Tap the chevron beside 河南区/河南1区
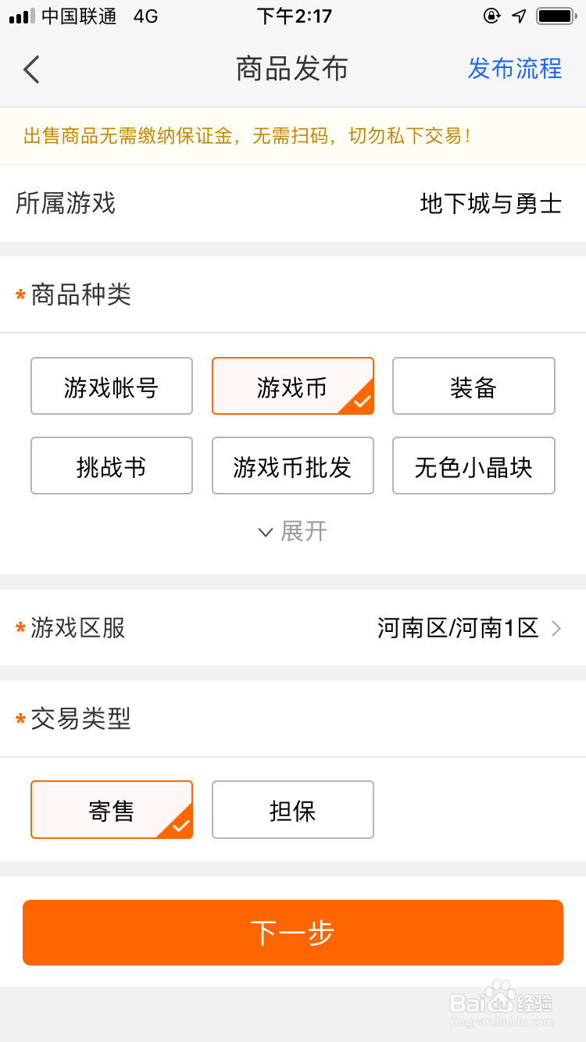The height and width of the screenshot is (1042, 586). point(556,628)
